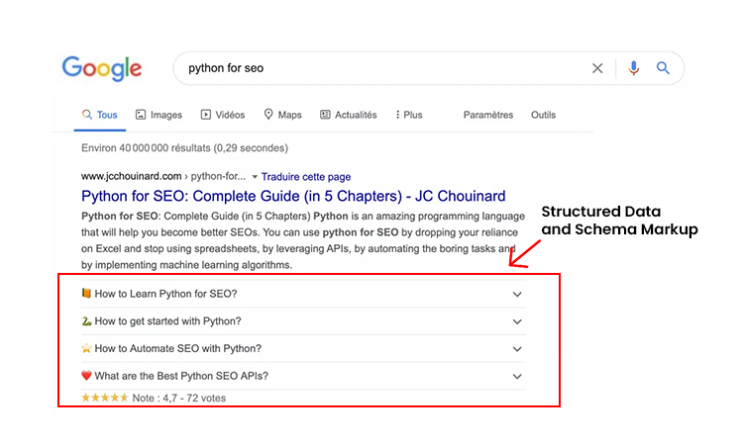Expand "How to get started with Python?"
The width and height of the screenshot is (743, 445).
tap(517, 321)
